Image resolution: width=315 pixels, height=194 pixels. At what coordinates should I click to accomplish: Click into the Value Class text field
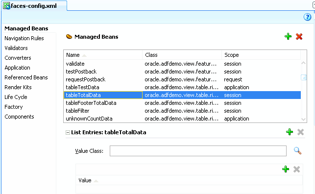198,151
